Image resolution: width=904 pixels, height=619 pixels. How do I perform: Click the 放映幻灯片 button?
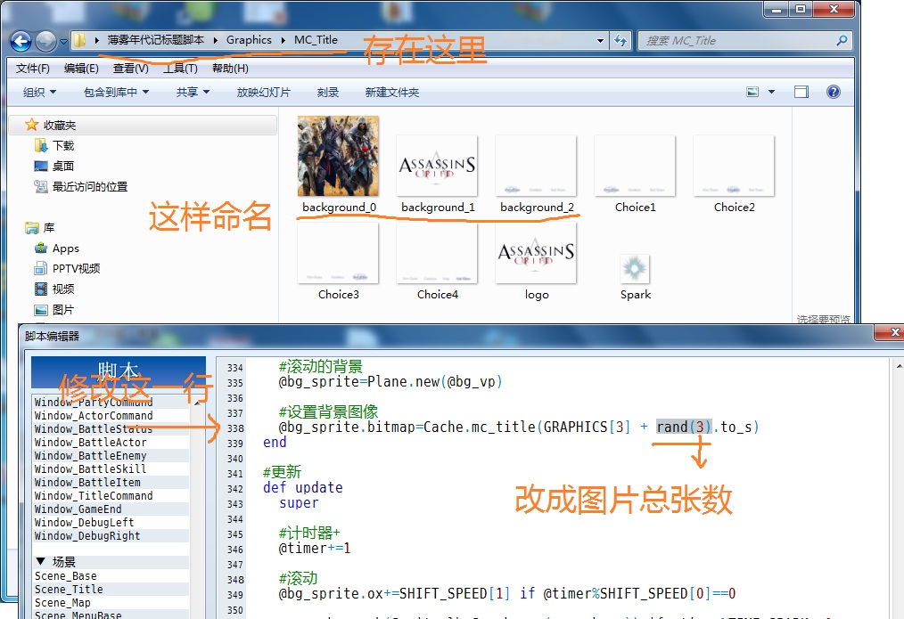click(264, 92)
